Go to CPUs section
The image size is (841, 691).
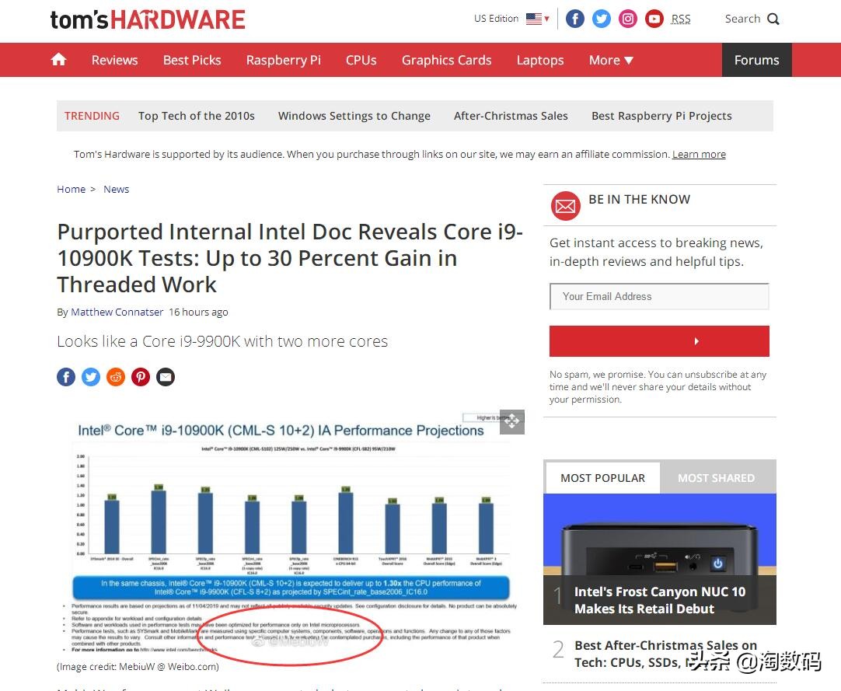pyautogui.click(x=361, y=60)
